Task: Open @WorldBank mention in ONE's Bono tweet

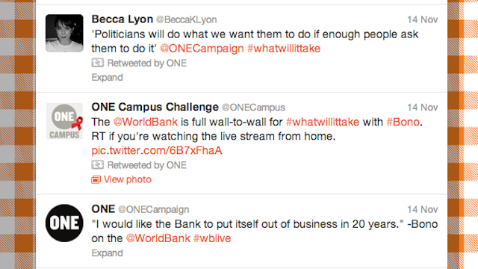Action: coord(158,238)
